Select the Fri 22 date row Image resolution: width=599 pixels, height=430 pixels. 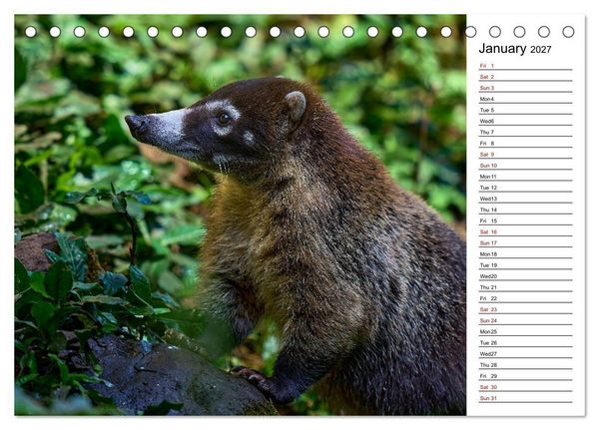[526, 298]
